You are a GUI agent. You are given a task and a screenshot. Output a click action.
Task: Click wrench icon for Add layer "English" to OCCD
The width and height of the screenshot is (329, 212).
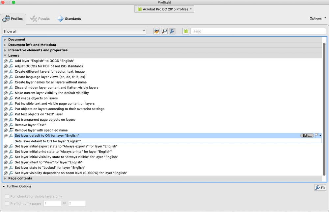click(x=11, y=61)
